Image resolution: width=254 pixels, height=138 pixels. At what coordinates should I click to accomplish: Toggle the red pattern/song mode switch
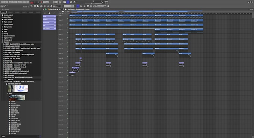(32, 3)
